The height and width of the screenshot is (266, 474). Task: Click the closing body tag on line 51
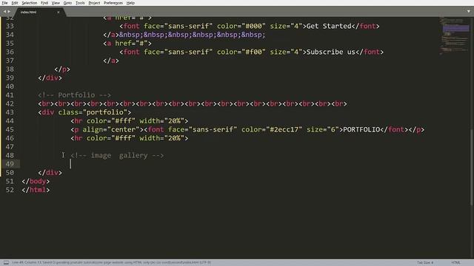coord(36,182)
